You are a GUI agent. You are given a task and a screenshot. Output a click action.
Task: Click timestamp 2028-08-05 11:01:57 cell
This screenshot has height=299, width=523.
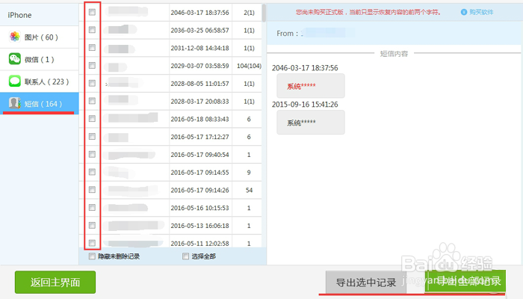pyautogui.click(x=199, y=84)
